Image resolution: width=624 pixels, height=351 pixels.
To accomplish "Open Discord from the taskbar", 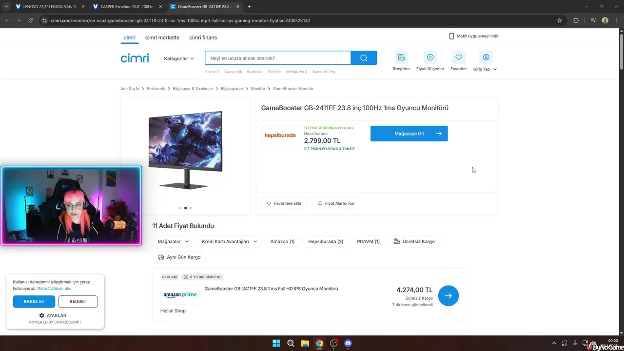I will pyautogui.click(x=348, y=343).
